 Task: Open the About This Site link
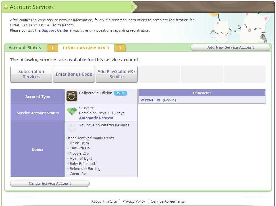(104, 201)
